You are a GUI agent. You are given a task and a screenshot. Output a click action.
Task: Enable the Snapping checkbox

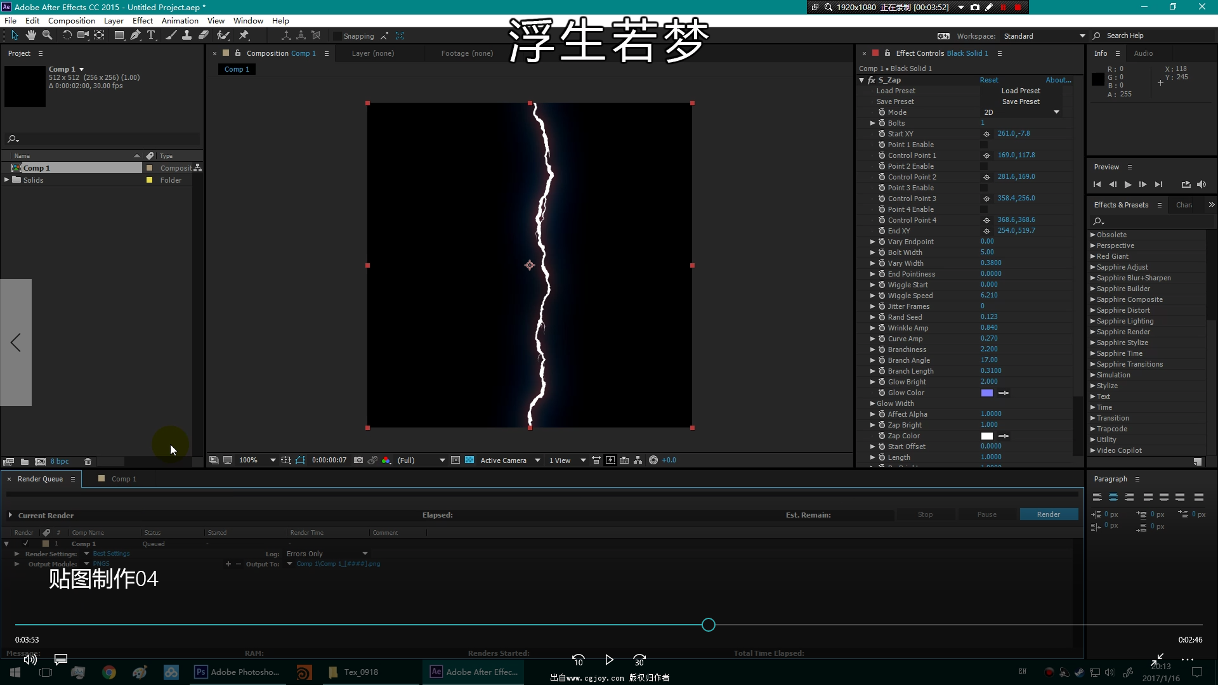pos(337,36)
